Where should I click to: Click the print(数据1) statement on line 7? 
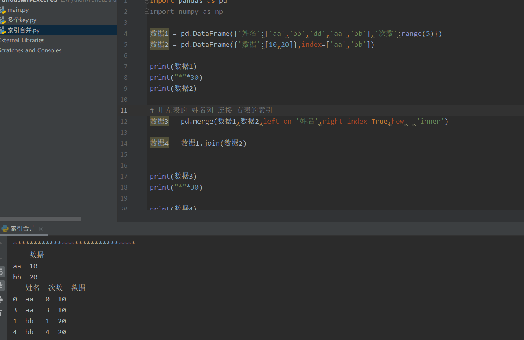(x=173, y=66)
